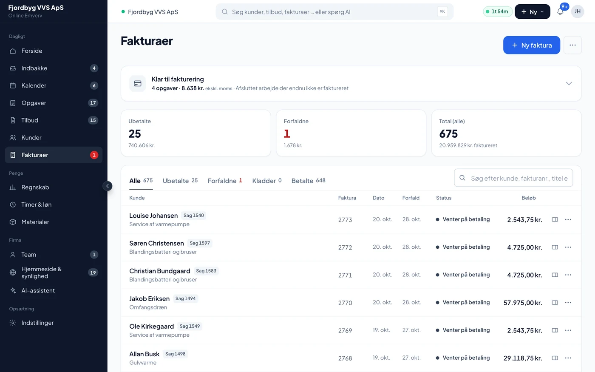Click the global search field
595x372 pixels.
tap(334, 11)
